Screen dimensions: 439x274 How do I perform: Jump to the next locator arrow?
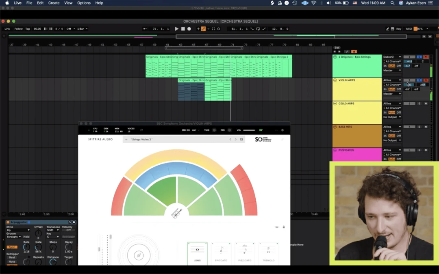tap(339, 52)
